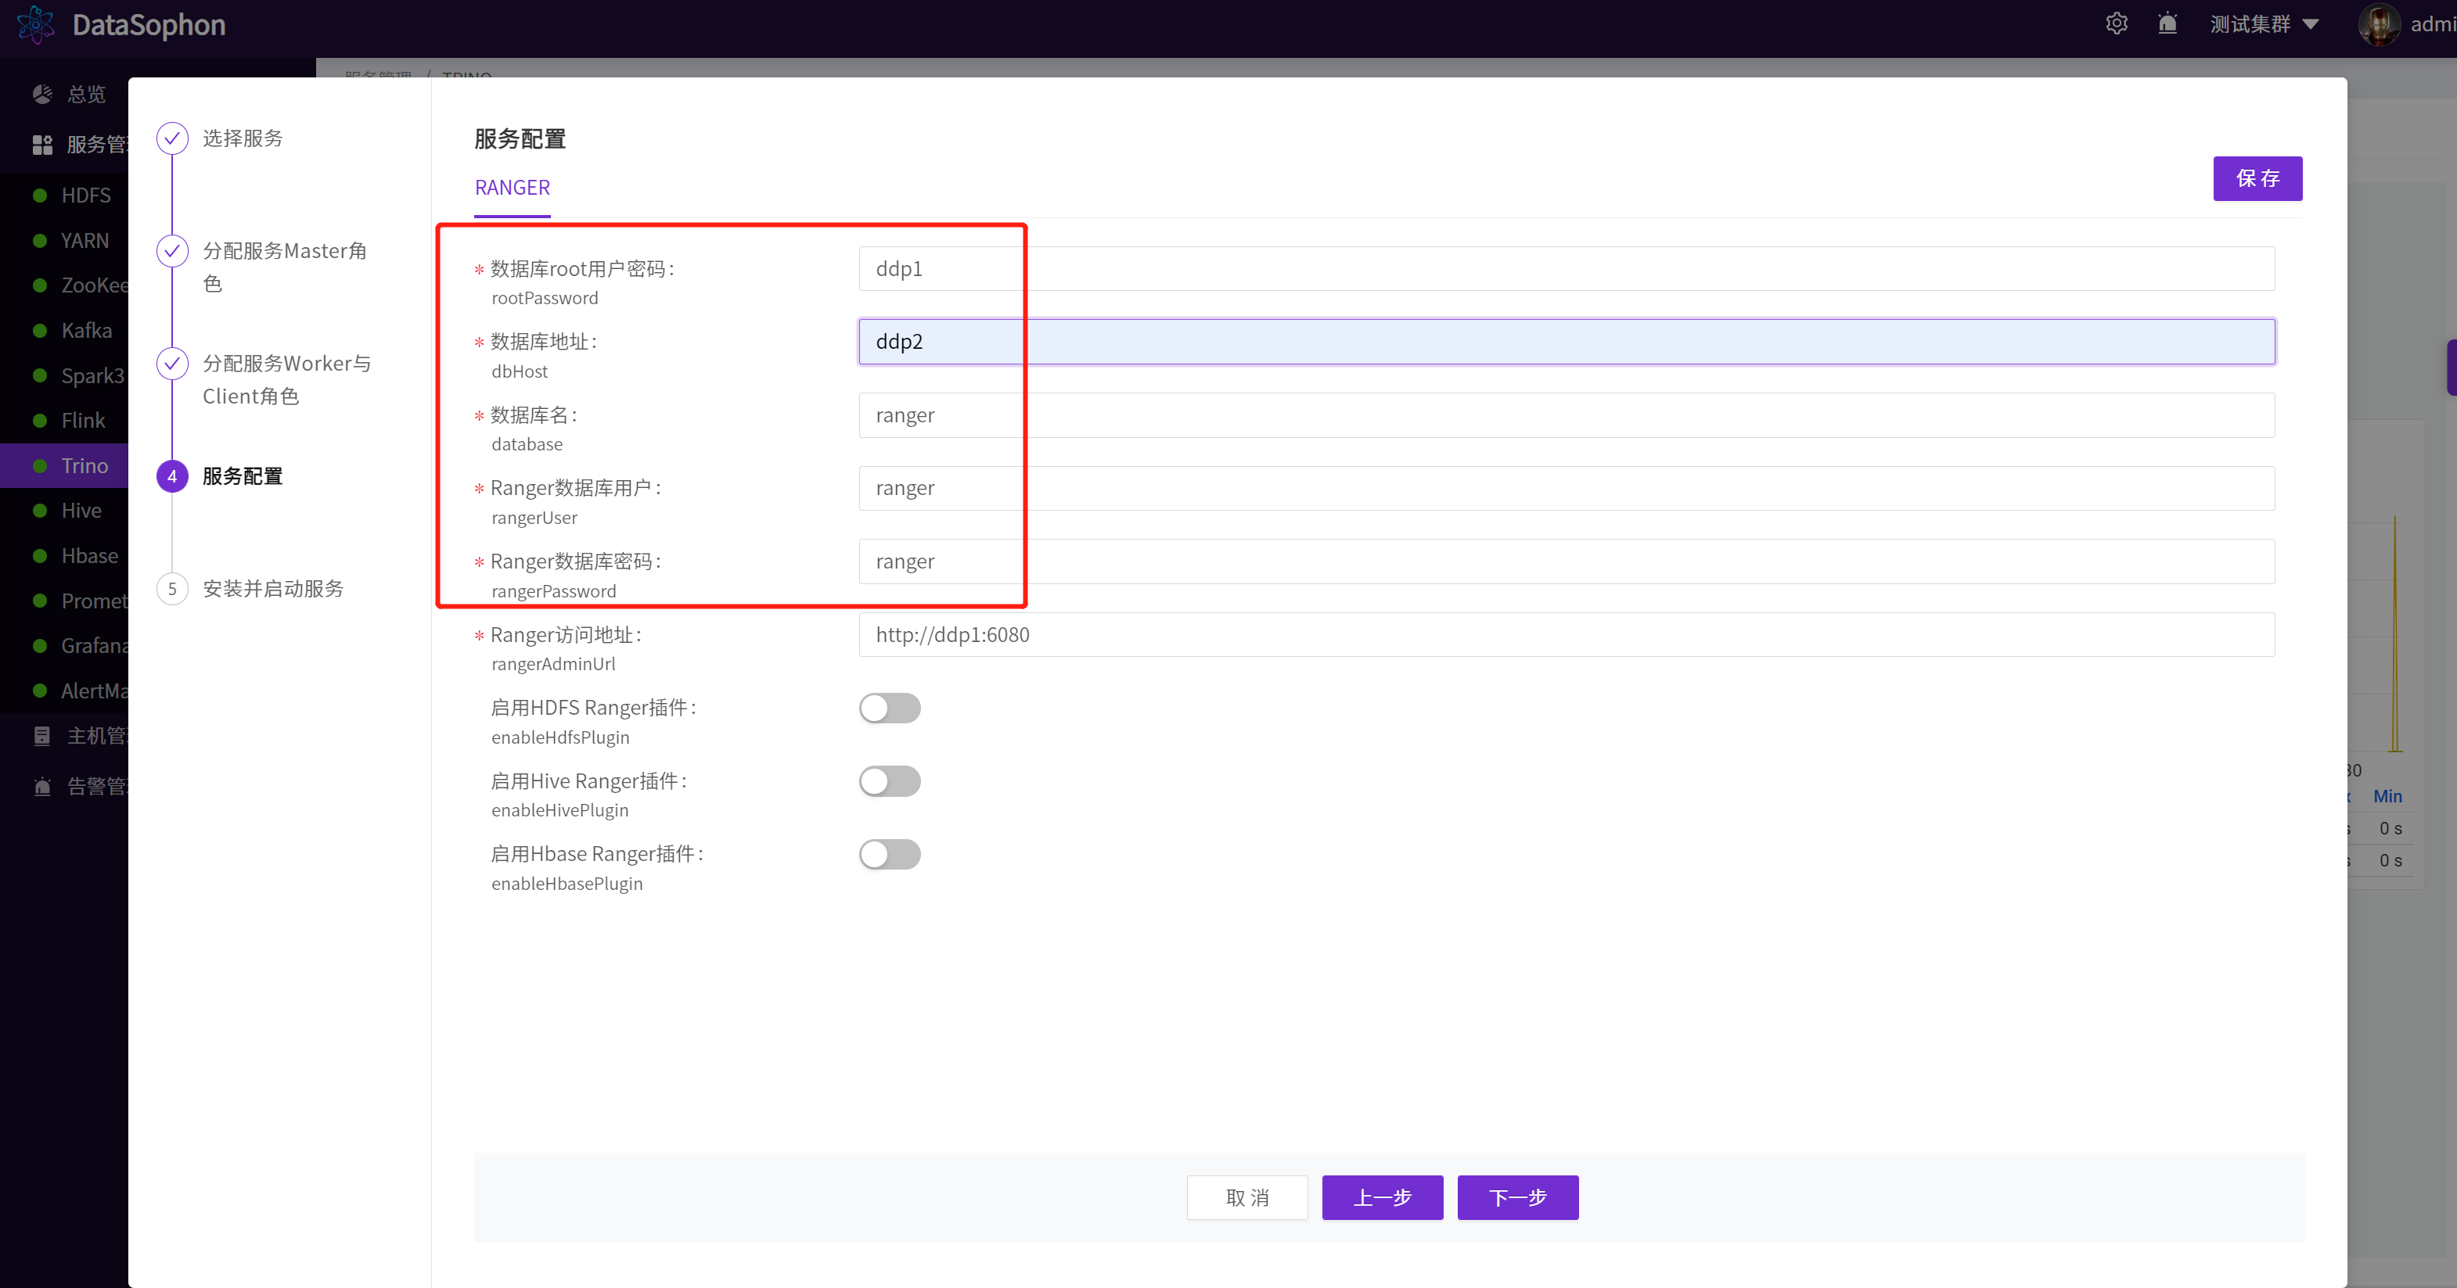Enable the HDFS Ranger plugin switch
The image size is (2457, 1288).
click(889, 708)
